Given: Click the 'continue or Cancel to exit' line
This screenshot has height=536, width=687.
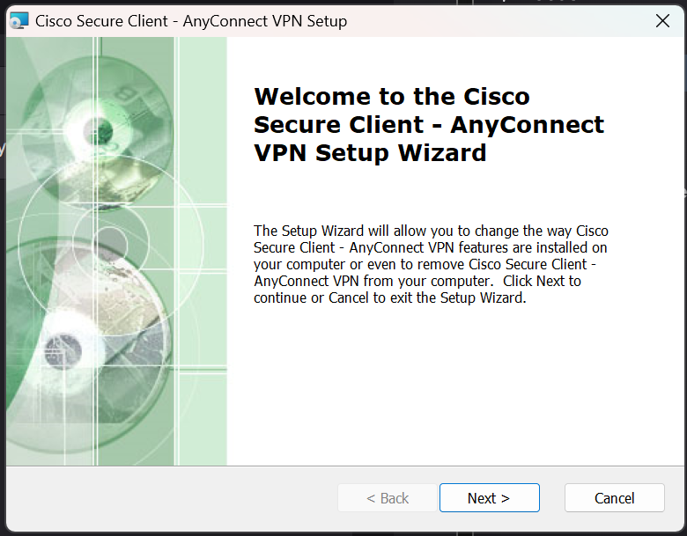Looking at the screenshot, I should pos(389,297).
